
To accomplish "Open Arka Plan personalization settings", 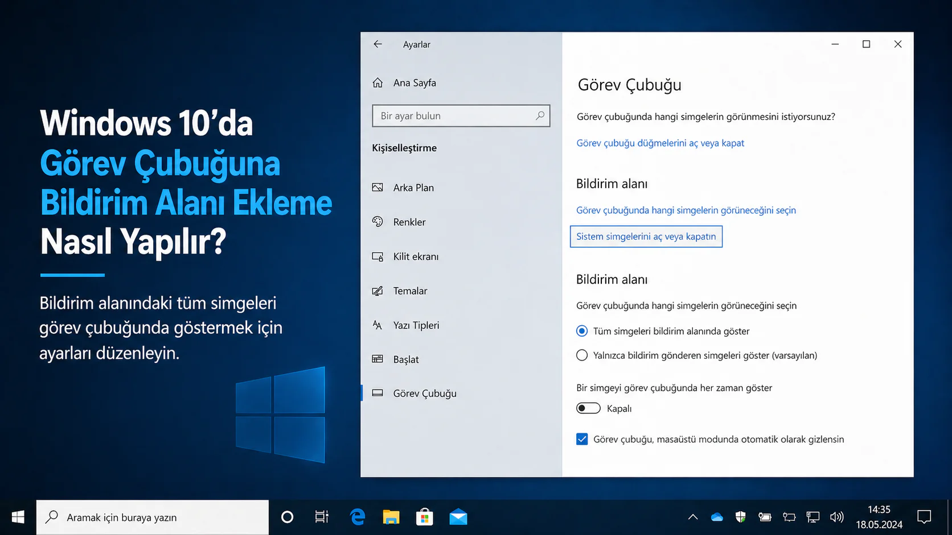I will point(413,187).
